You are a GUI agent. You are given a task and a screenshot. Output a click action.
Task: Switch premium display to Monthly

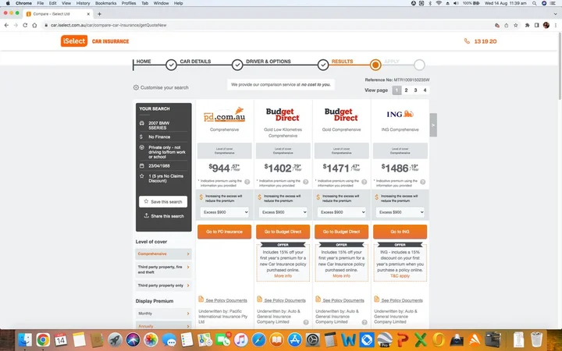(x=163, y=314)
